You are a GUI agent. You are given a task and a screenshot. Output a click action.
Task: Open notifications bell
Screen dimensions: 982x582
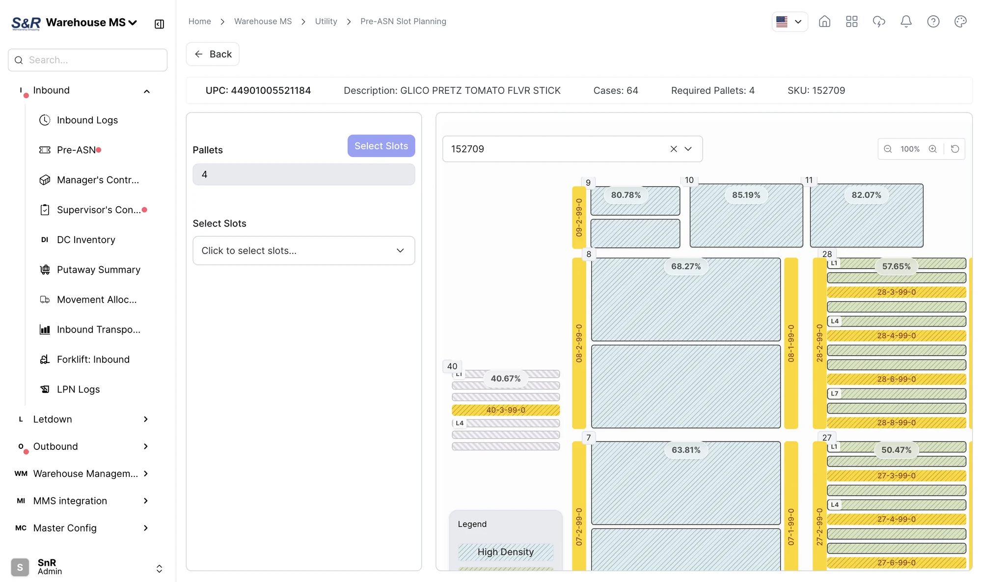[906, 22]
